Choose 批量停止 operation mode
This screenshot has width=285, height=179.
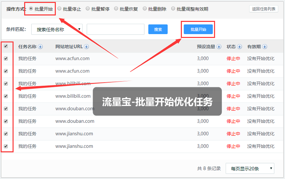59,8
